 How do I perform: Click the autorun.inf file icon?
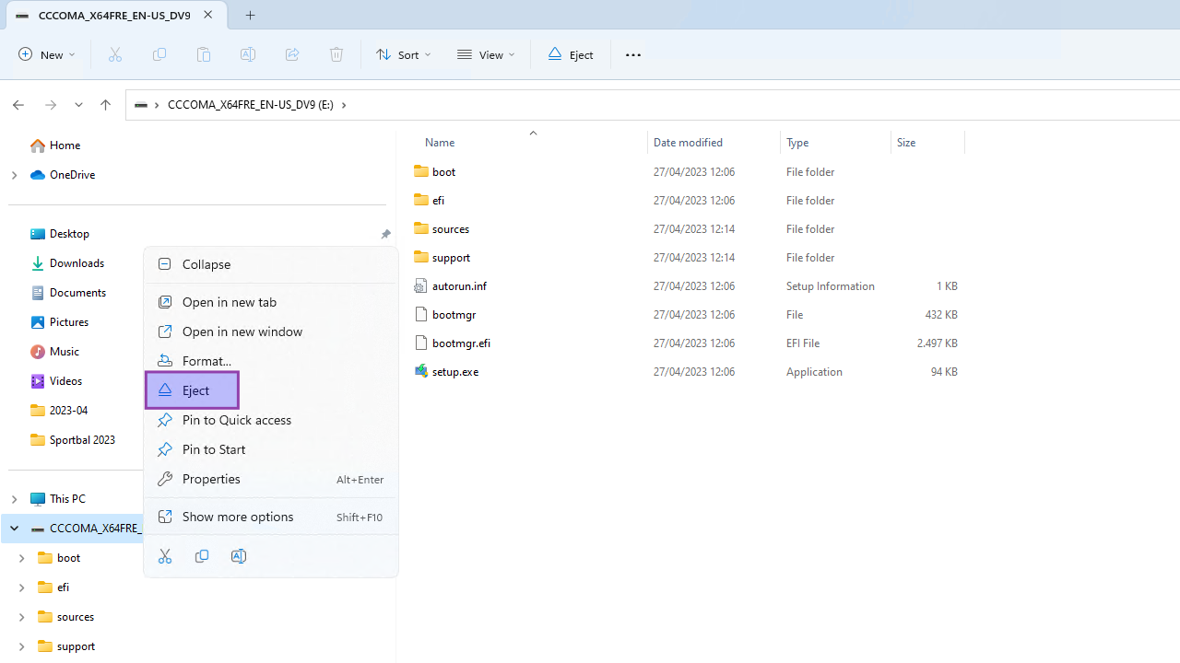421,285
